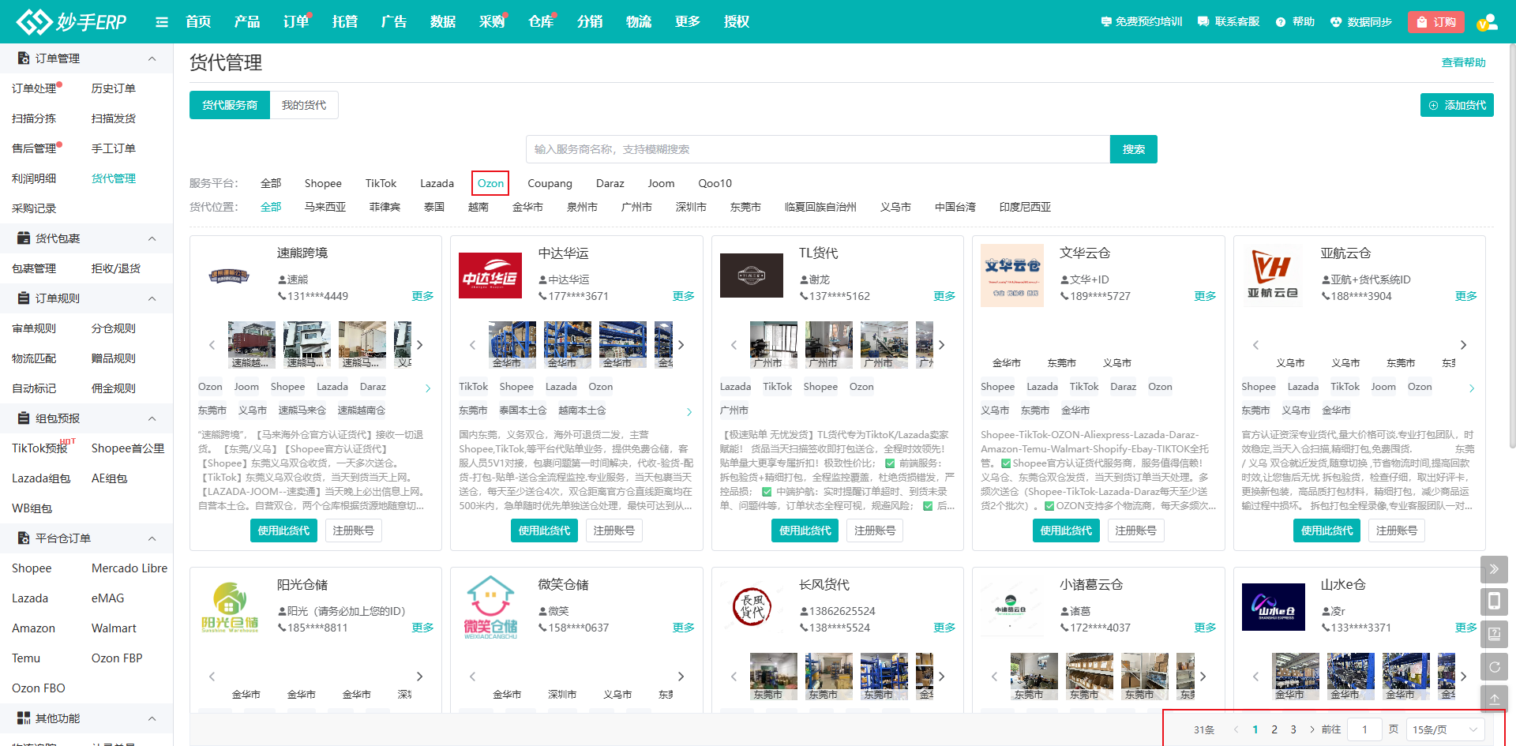Collapse the 平台仓订单 sidebar section

pyautogui.click(x=152, y=538)
